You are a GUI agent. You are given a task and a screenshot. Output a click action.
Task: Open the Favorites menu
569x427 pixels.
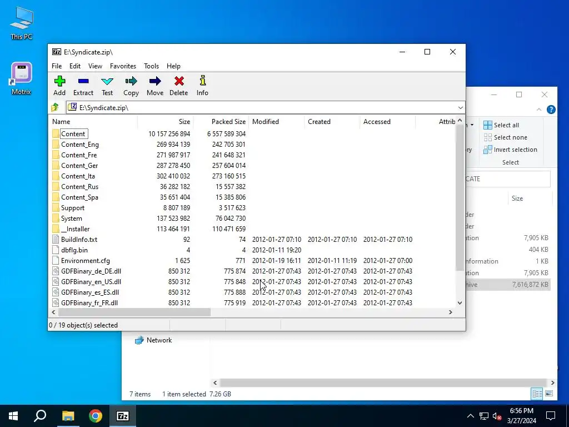[123, 66]
